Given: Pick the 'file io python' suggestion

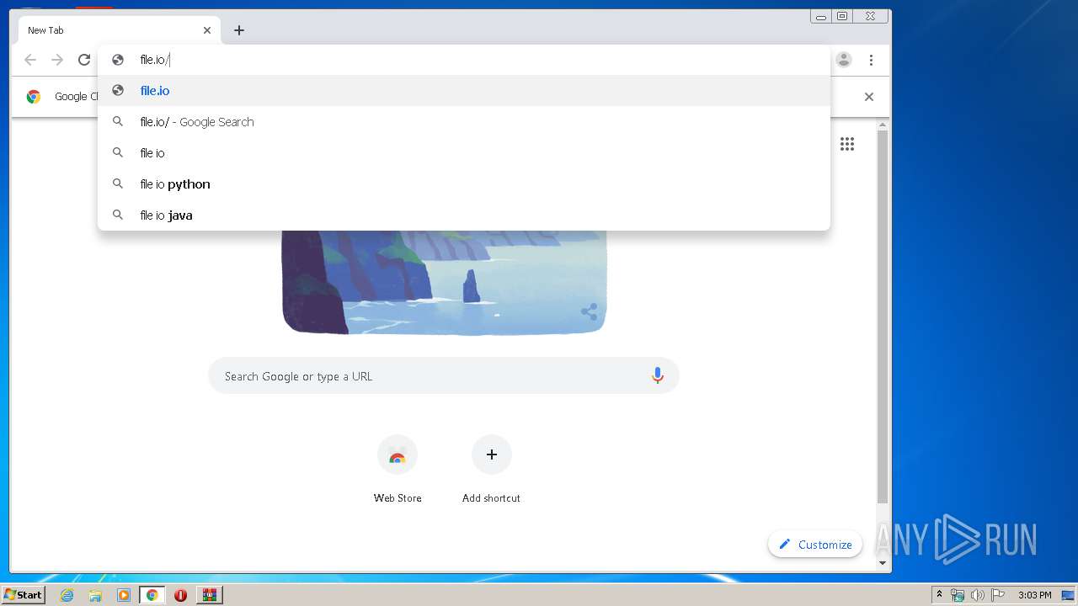Looking at the screenshot, I should coord(464,184).
